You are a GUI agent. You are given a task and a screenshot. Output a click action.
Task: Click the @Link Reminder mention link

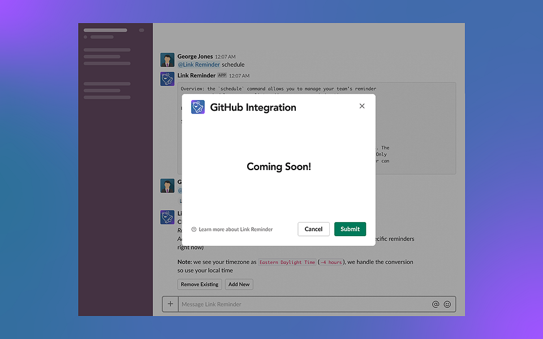[199, 64]
